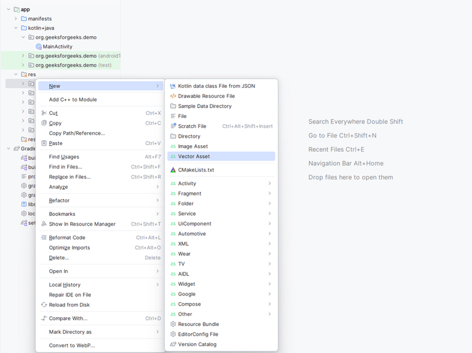Viewport: 472px width, 353px height.
Task: Click the Reload from Disk icon
Action: tap(44, 305)
